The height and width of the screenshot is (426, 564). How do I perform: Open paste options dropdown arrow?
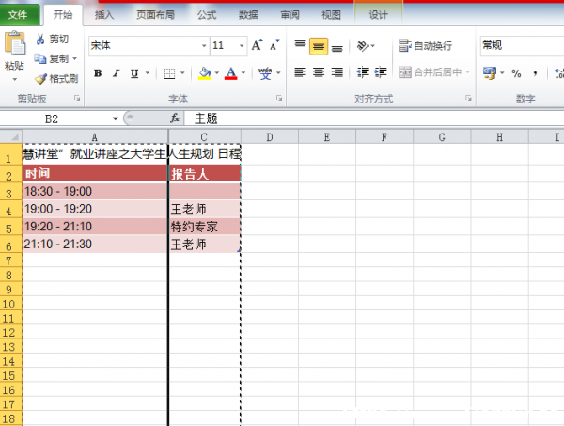[x=14, y=80]
